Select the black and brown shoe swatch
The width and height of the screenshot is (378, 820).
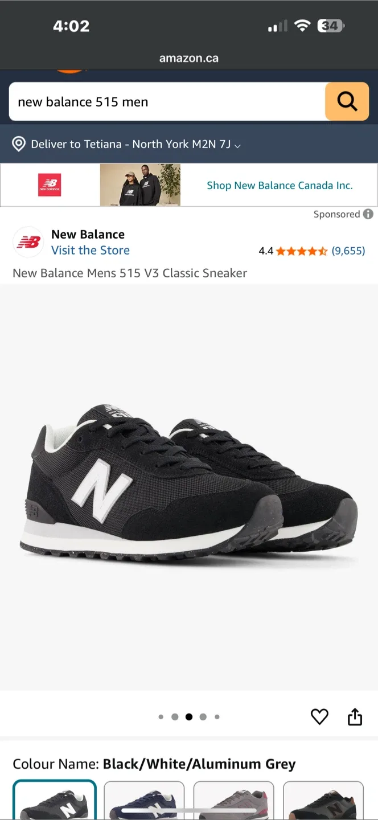pos(323,800)
